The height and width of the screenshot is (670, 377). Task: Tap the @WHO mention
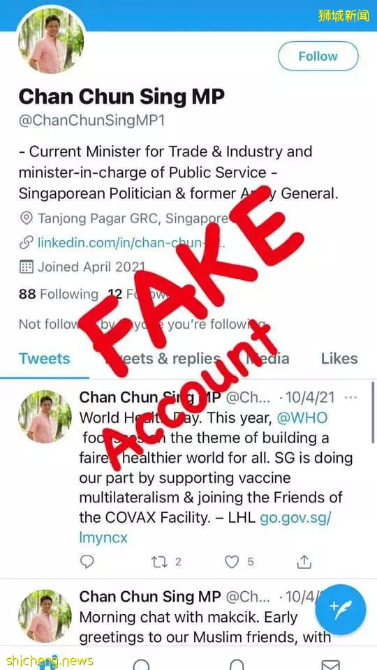(302, 417)
